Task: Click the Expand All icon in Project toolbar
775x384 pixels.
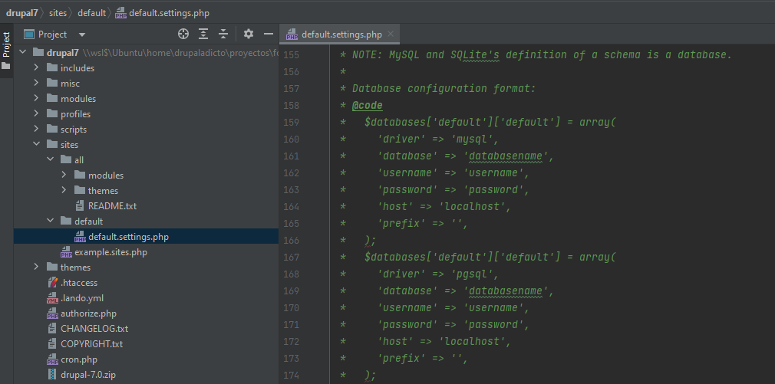Action: pos(203,34)
